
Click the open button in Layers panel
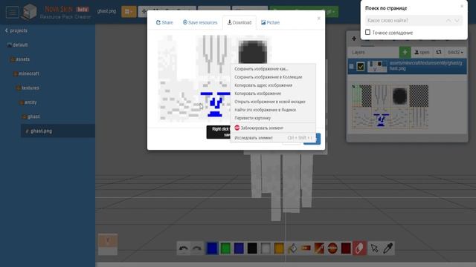[422, 53]
